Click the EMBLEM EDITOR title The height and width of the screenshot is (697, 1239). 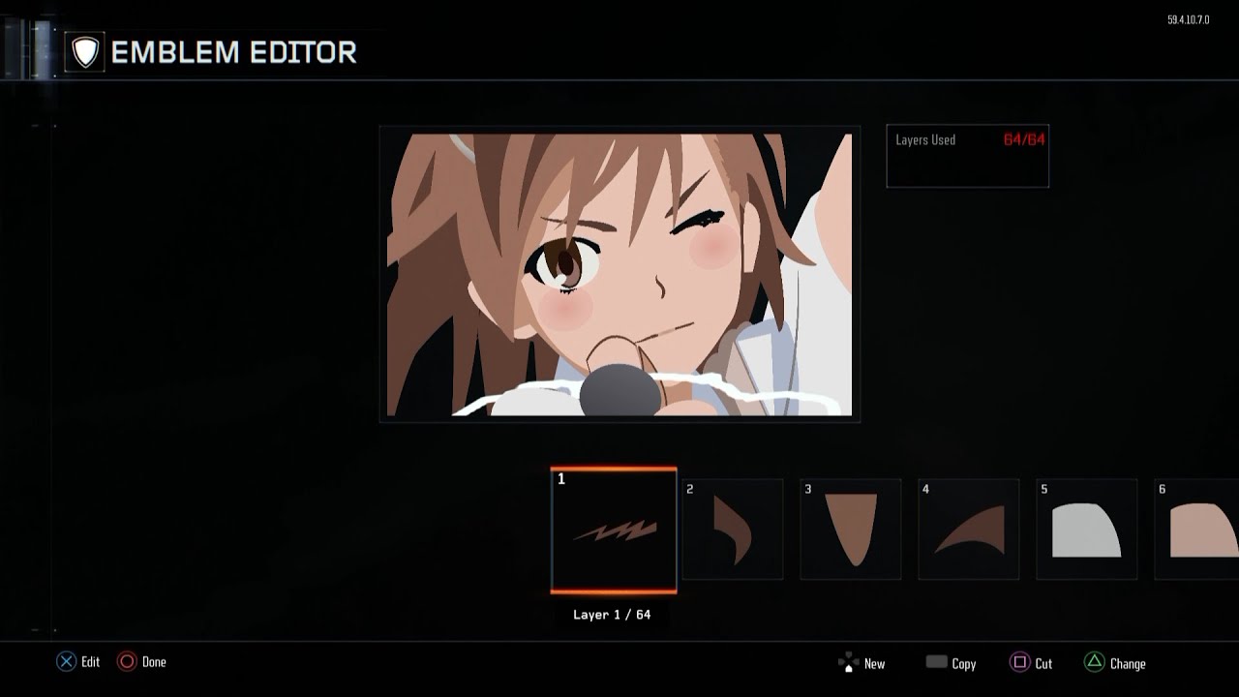[x=234, y=52]
